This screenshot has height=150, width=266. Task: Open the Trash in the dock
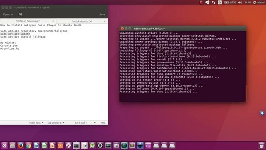tap(261, 145)
